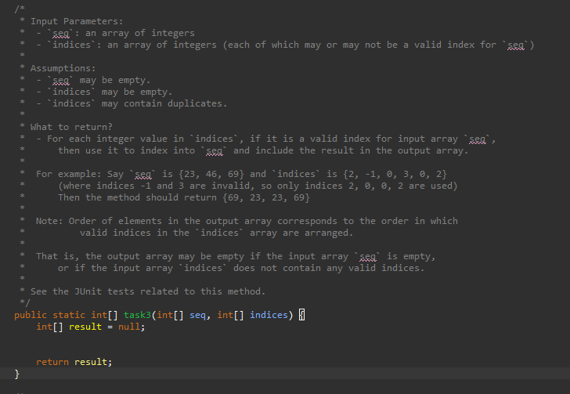570x394 pixels.
Task: Click the comment closing '*/' marker
Action: pyautogui.click(x=25, y=302)
